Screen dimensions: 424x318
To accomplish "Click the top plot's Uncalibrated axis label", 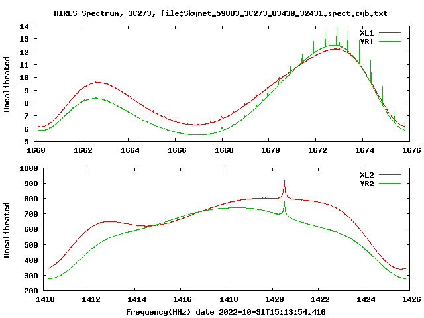I will point(7,84).
